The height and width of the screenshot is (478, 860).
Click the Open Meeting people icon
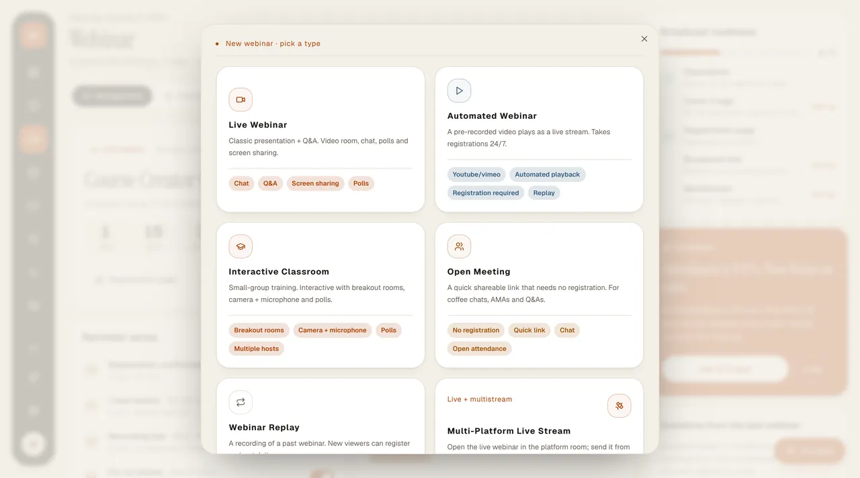(x=460, y=246)
